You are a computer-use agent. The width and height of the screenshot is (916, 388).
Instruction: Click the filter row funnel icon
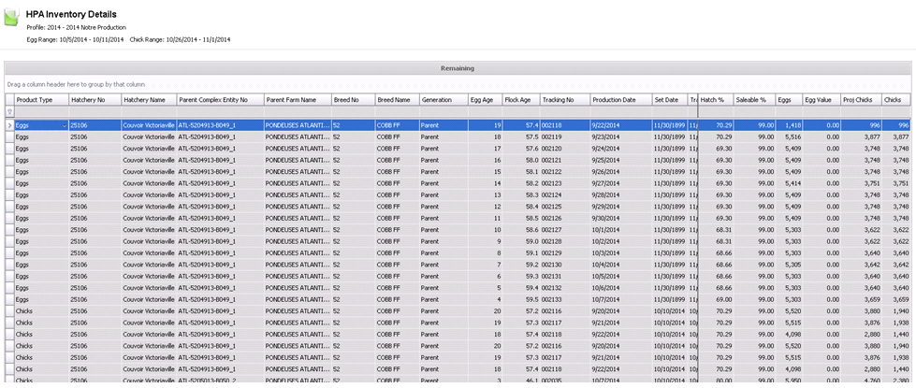click(9, 111)
